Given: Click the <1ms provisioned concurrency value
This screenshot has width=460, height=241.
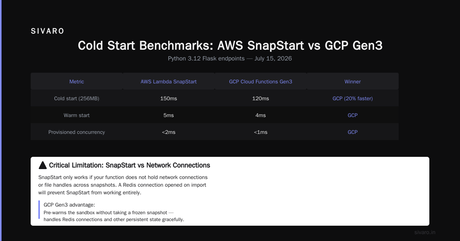Looking at the screenshot, I should coord(261,132).
